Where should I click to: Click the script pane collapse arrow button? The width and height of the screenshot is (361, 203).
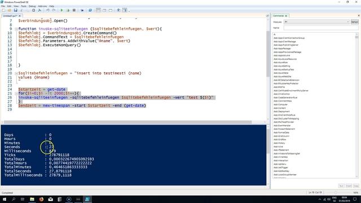pyautogui.click(x=267, y=16)
